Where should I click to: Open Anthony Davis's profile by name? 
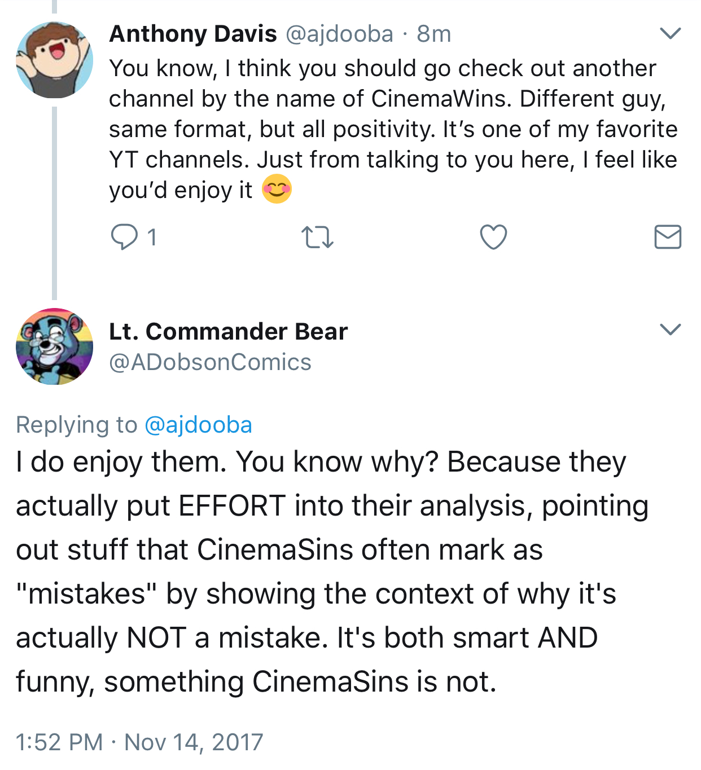coord(193,34)
